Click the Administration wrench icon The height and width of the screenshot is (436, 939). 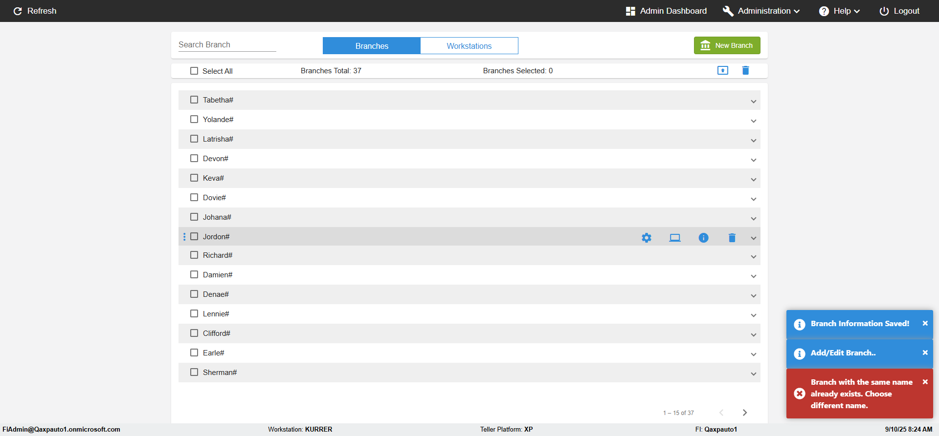(728, 11)
